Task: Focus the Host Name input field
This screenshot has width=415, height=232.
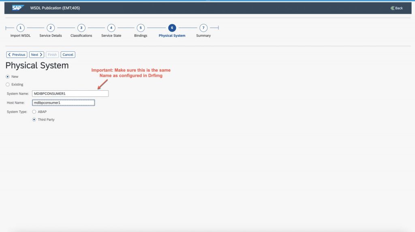Action: pos(63,103)
